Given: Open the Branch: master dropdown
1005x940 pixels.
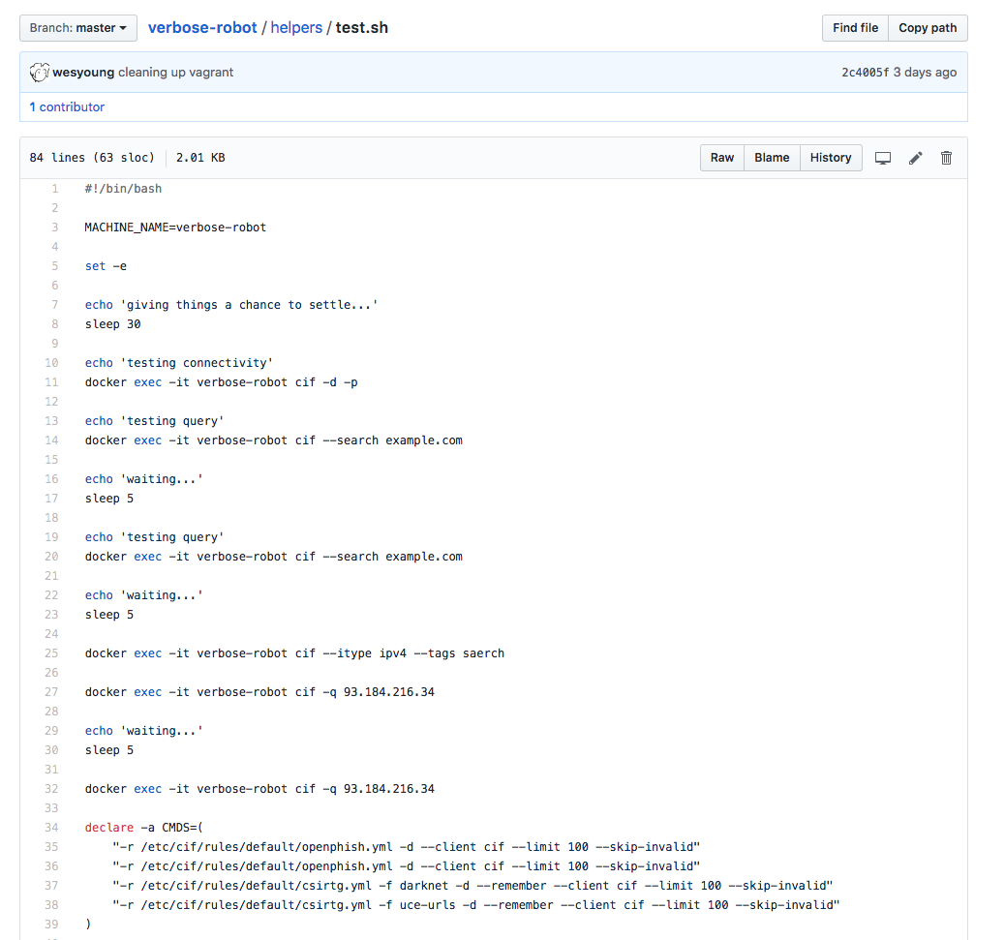Looking at the screenshot, I should pos(78,28).
